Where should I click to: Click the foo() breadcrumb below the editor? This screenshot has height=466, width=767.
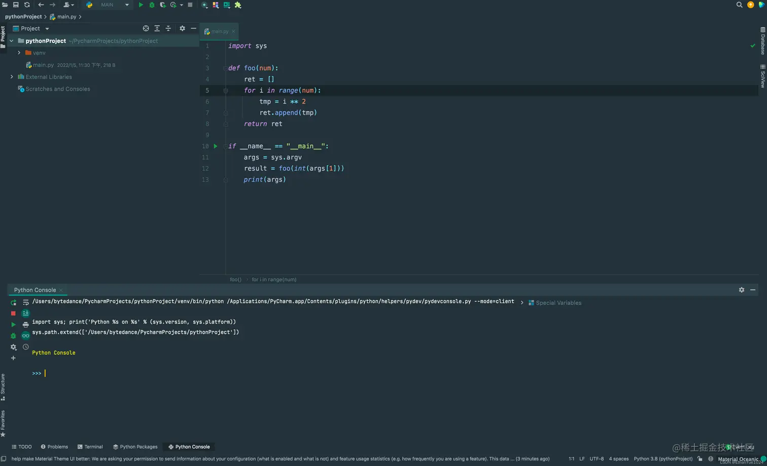tap(235, 280)
